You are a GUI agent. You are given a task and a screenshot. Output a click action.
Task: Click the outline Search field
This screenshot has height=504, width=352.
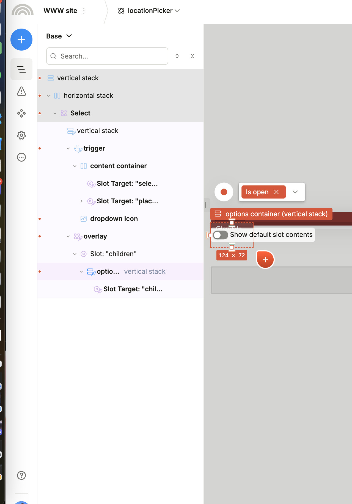click(x=107, y=56)
